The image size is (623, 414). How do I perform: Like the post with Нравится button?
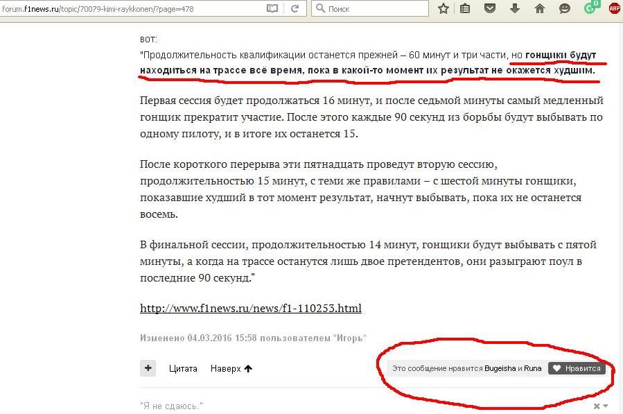point(577,368)
